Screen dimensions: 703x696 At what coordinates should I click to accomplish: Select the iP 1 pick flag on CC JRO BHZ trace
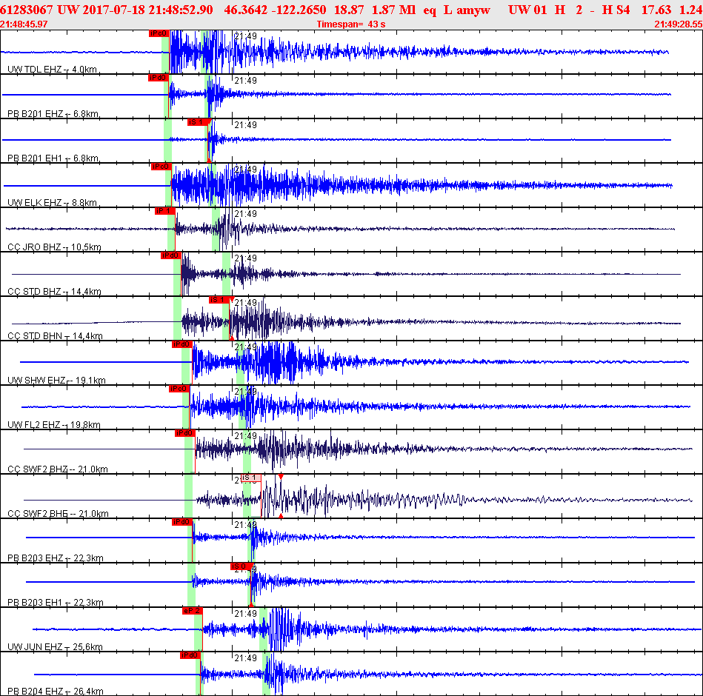pyautogui.click(x=164, y=211)
